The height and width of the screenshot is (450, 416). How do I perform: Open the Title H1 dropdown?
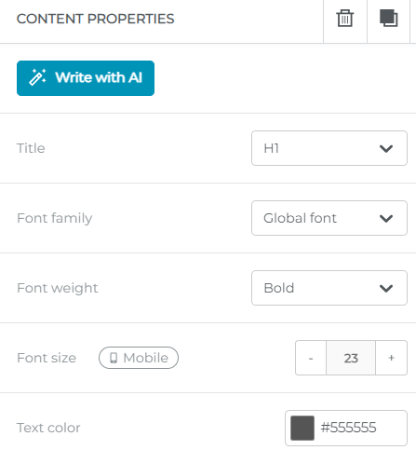point(329,148)
